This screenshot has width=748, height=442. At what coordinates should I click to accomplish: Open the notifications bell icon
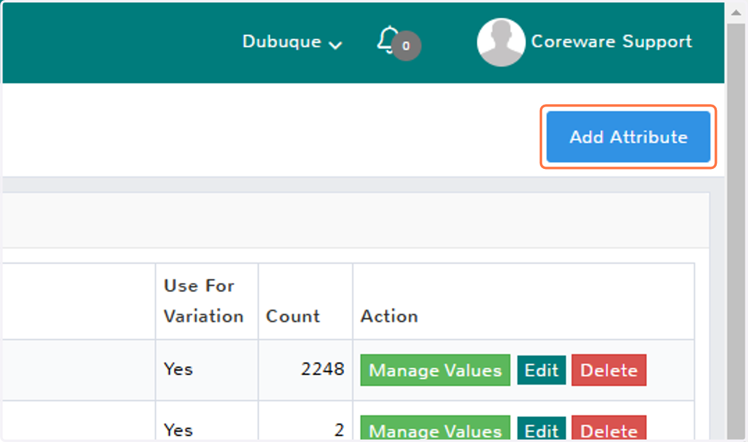point(388,40)
